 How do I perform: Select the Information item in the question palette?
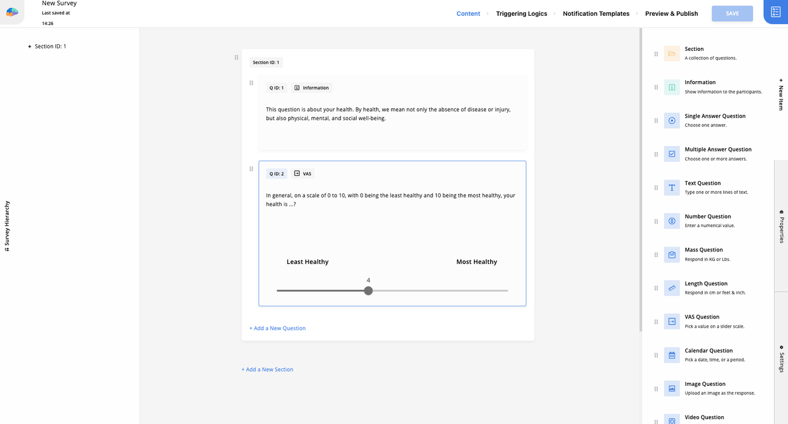click(671, 87)
